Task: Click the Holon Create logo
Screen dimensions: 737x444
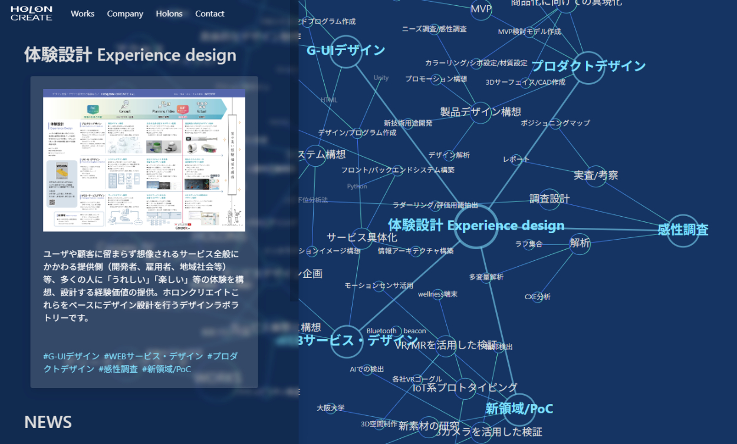Action: click(x=31, y=14)
